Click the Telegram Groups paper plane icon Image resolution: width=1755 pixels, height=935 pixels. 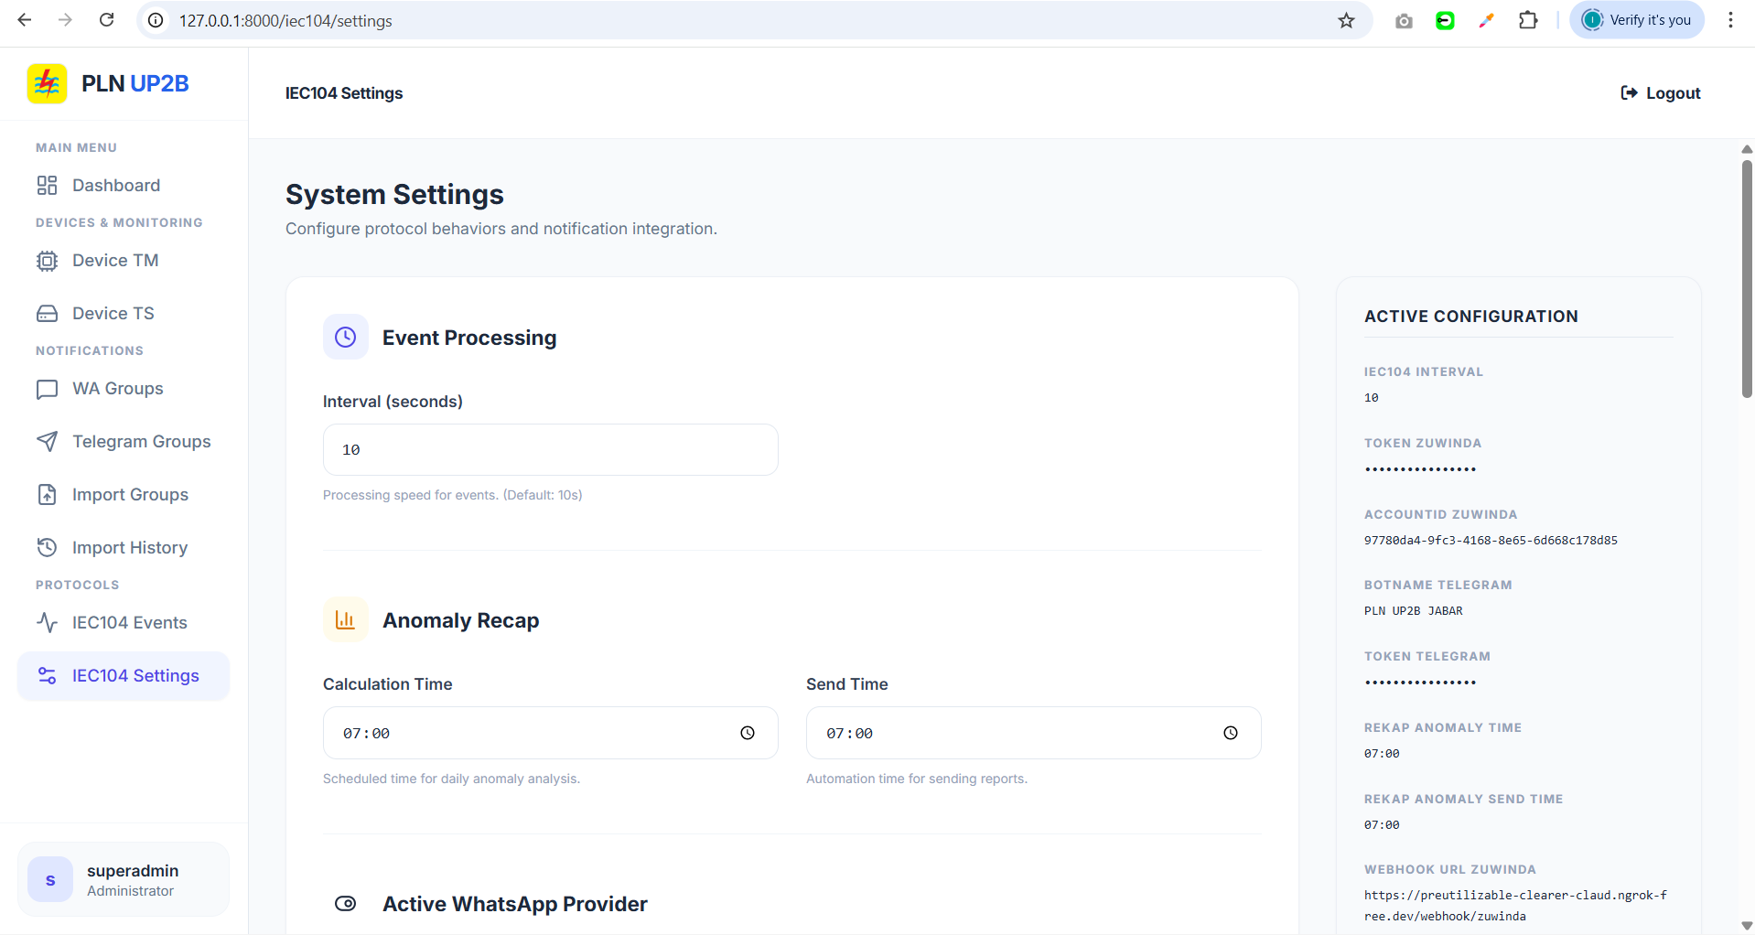tap(47, 442)
